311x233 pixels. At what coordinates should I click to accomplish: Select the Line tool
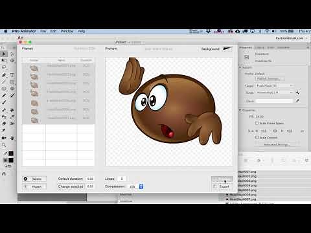pos(4,82)
